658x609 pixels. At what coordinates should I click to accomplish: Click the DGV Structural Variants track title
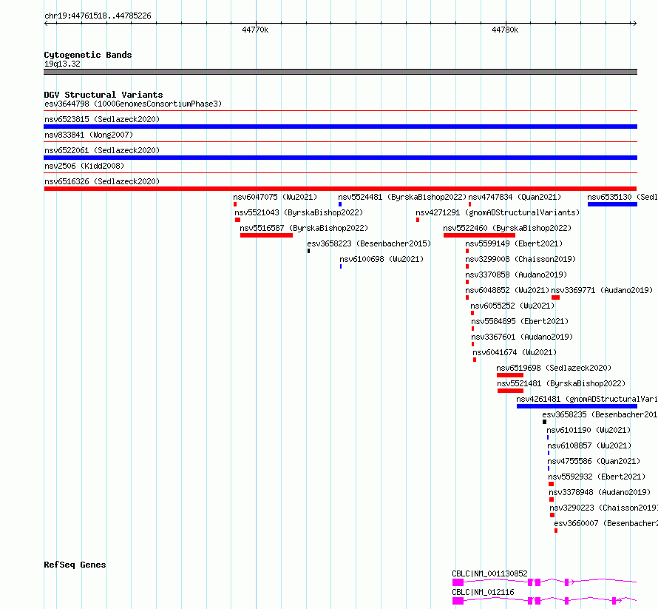click(x=104, y=95)
